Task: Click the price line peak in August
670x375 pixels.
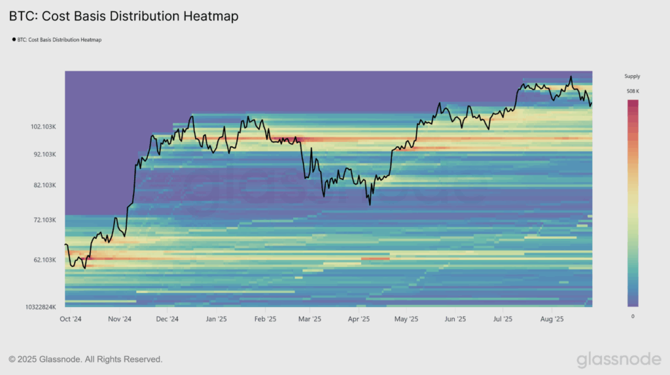Action: tap(571, 77)
